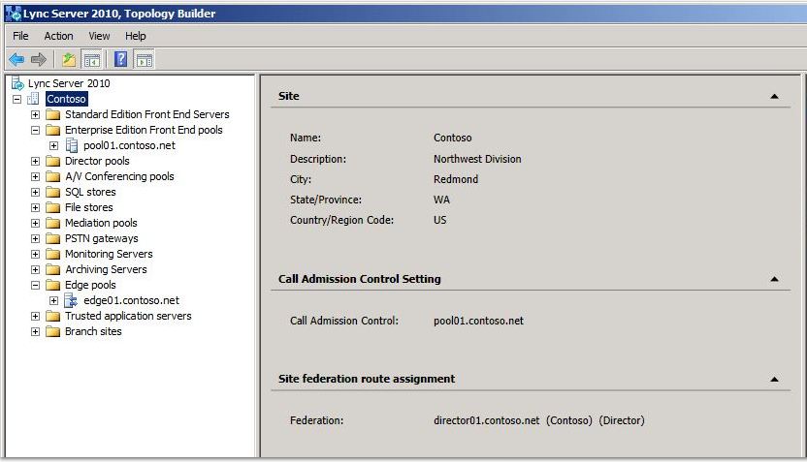Collapse the Site section arrow
Image resolution: width=807 pixels, height=462 pixels.
(x=774, y=96)
